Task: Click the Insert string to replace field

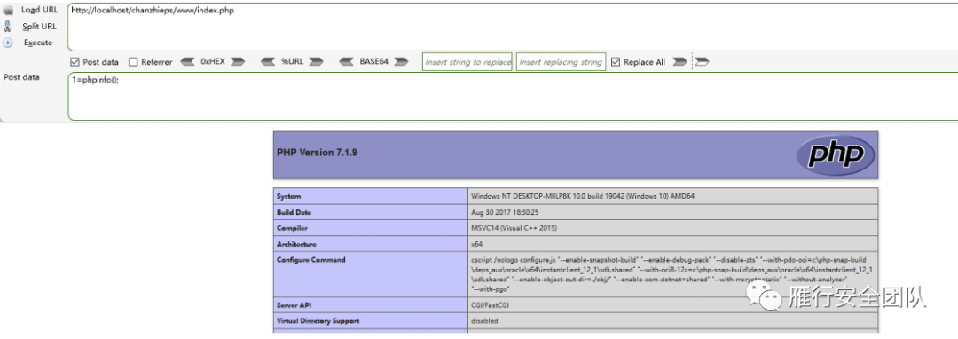Action: coord(467,62)
